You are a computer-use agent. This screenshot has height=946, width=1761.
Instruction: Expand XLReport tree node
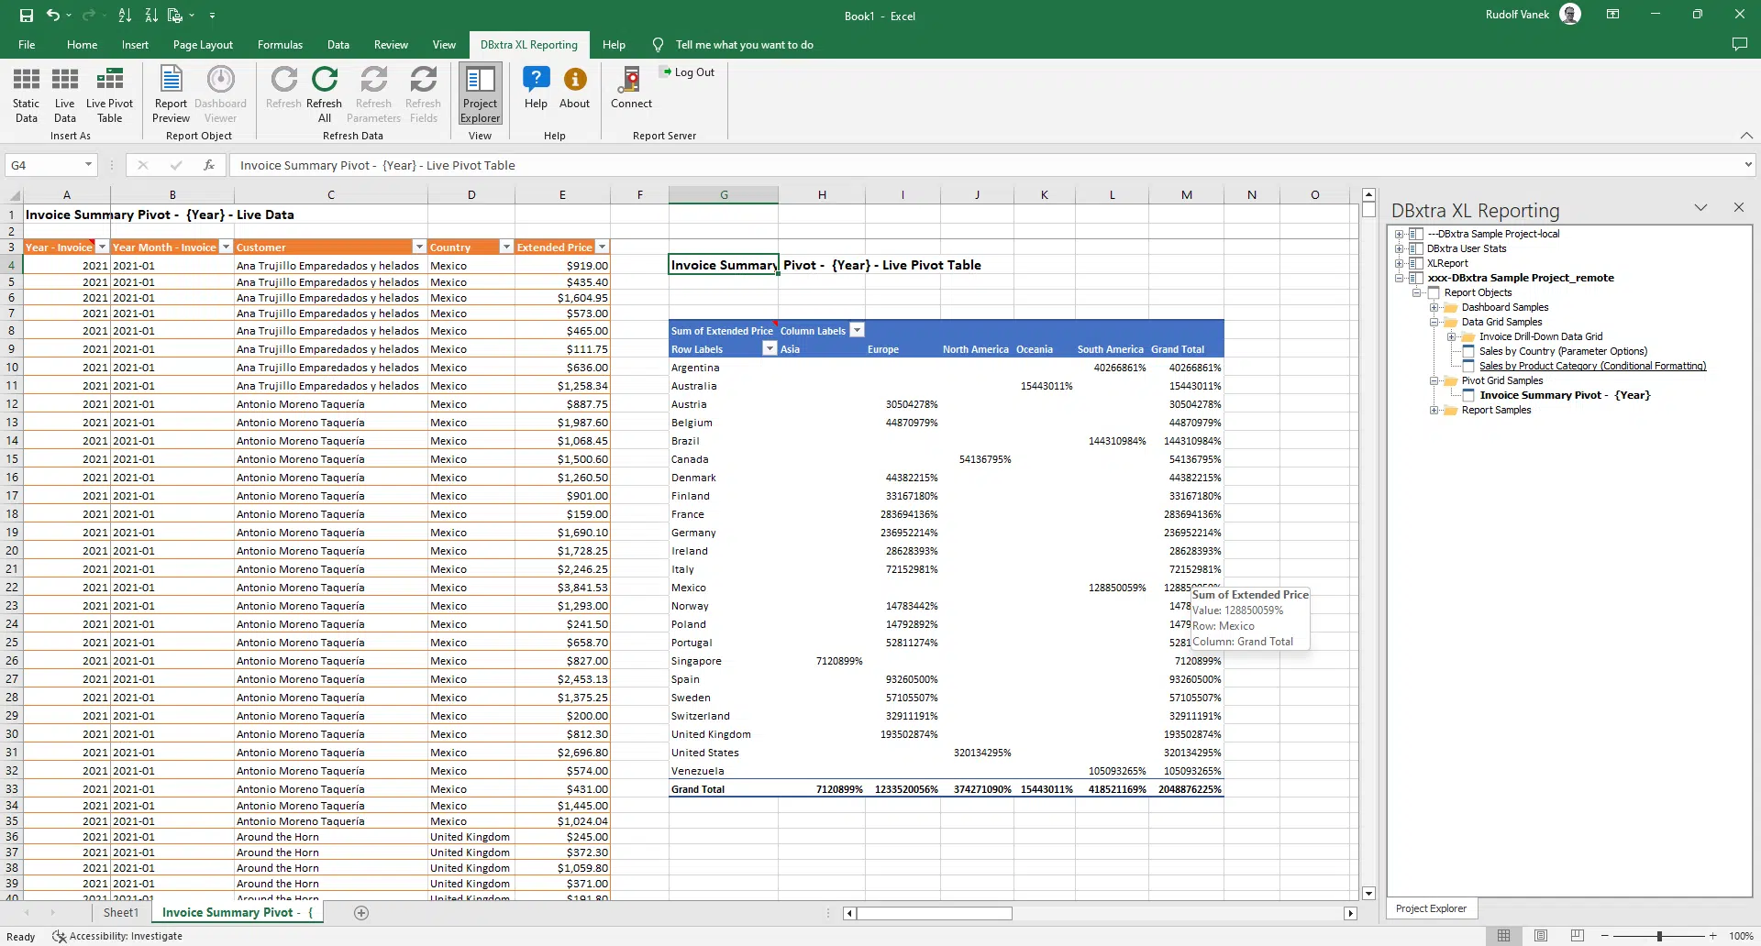pyautogui.click(x=1400, y=263)
